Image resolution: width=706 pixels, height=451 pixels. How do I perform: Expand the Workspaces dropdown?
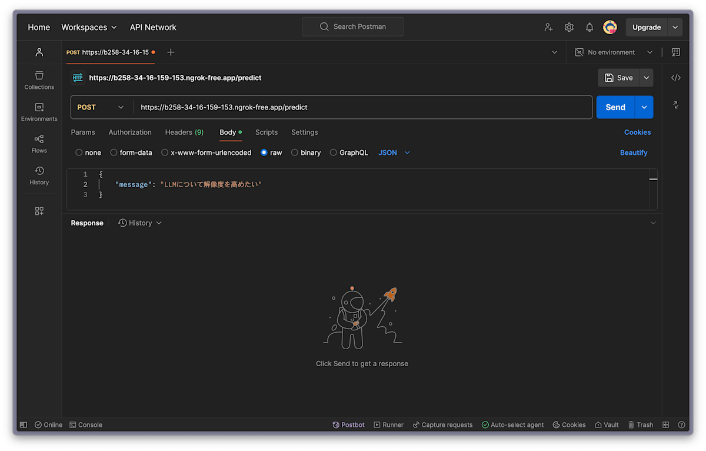click(89, 27)
